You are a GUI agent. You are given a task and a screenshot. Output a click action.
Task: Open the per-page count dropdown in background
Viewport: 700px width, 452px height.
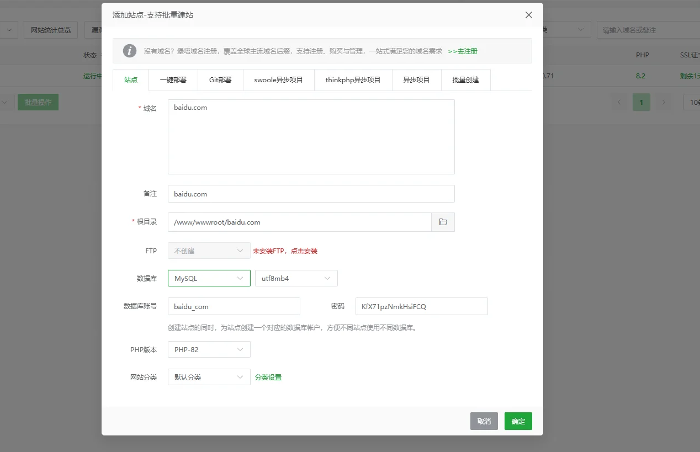[x=692, y=102]
